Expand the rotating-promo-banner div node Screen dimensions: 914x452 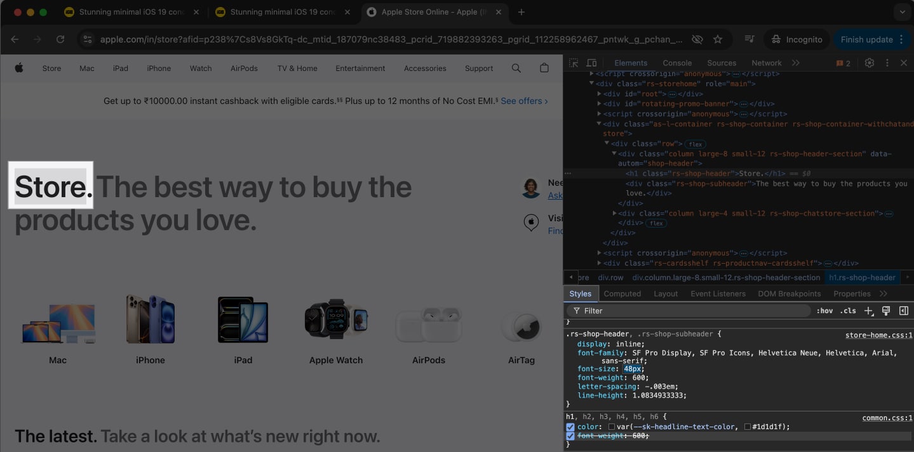(599, 104)
